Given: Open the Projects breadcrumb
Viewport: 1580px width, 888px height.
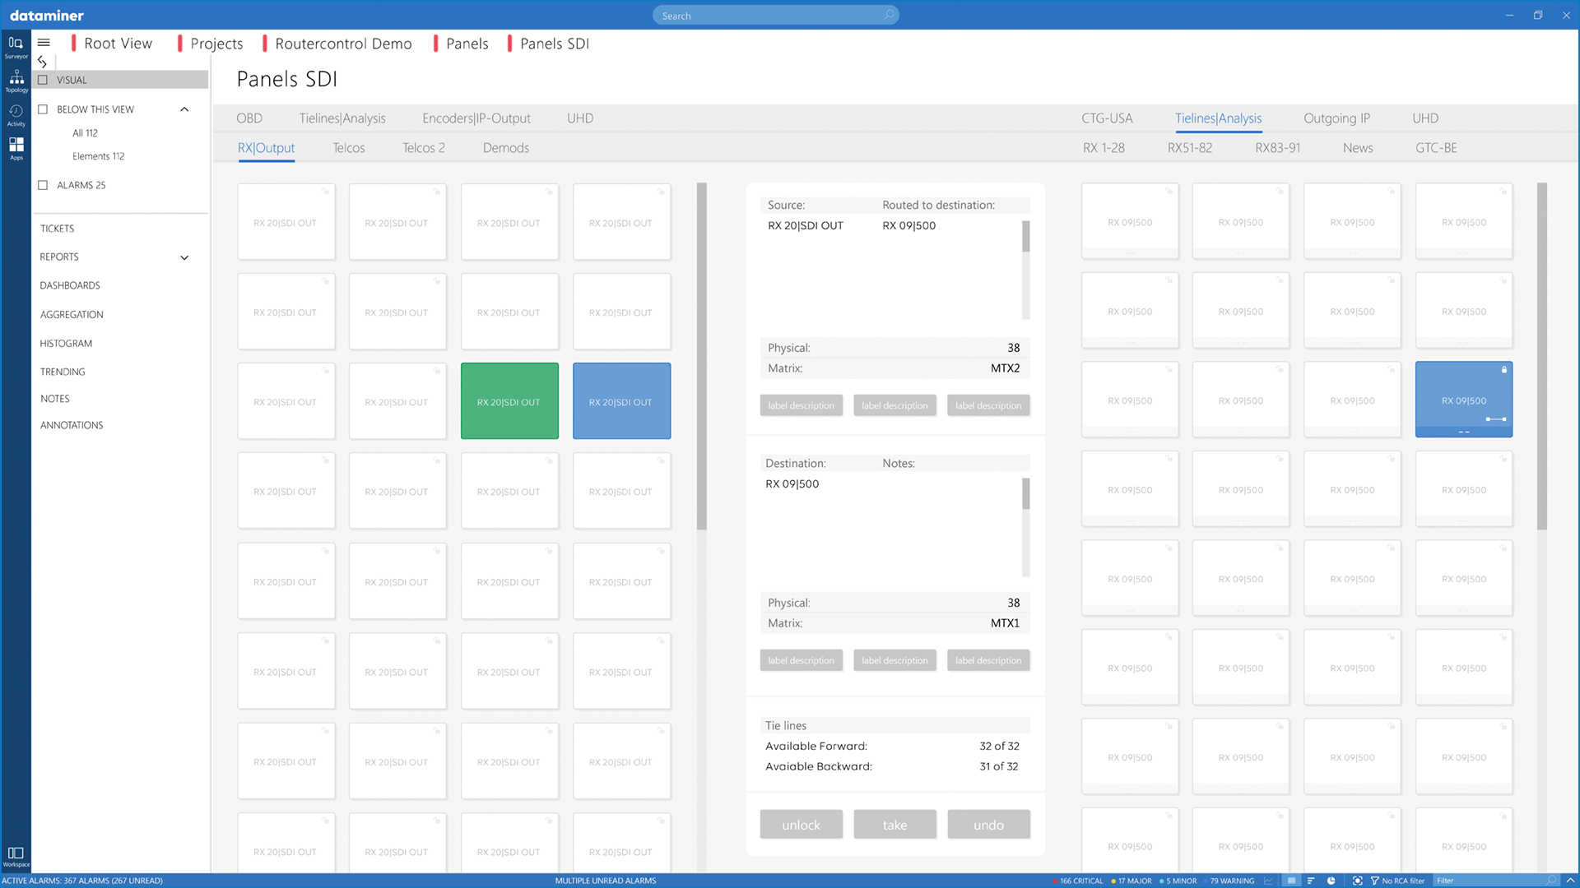Looking at the screenshot, I should tap(216, 44).
